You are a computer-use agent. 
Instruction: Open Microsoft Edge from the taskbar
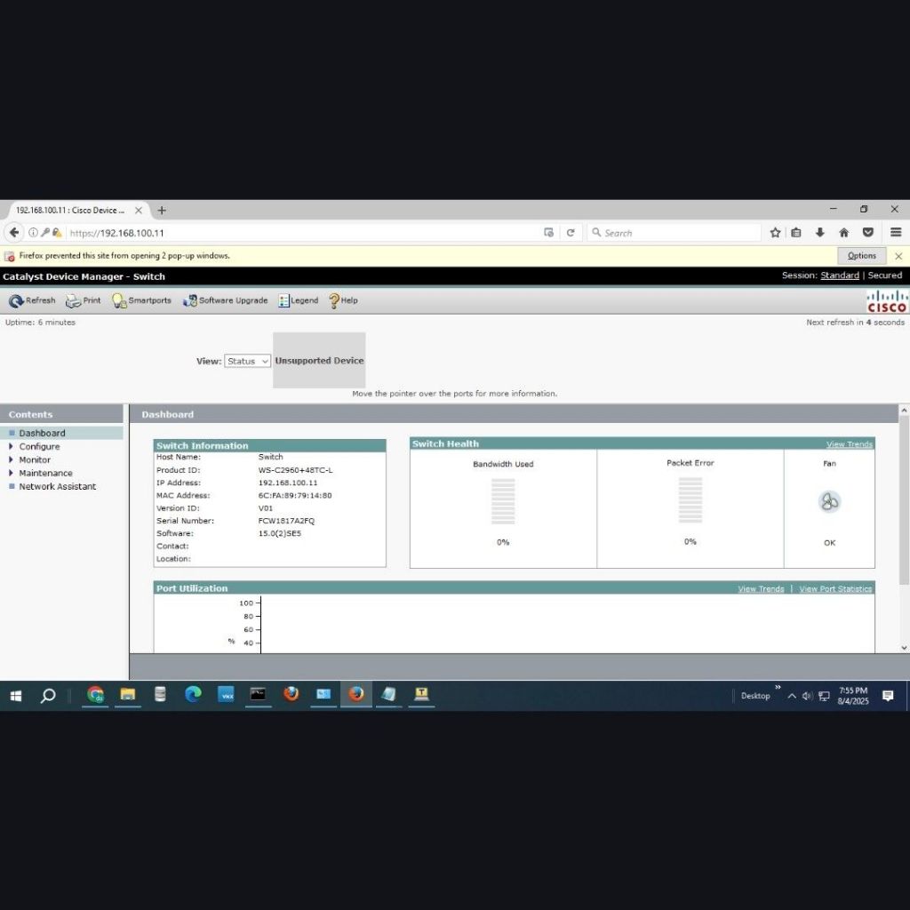(193, 695)
